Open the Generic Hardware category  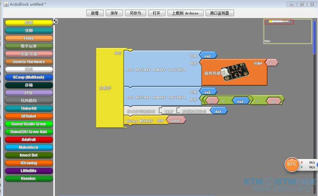29,62
